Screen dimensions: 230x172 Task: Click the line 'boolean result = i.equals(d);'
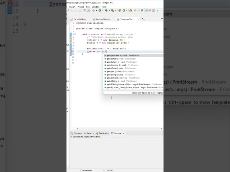[x=106, y=49]
